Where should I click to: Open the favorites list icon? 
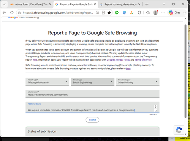[x=148, y=13]
